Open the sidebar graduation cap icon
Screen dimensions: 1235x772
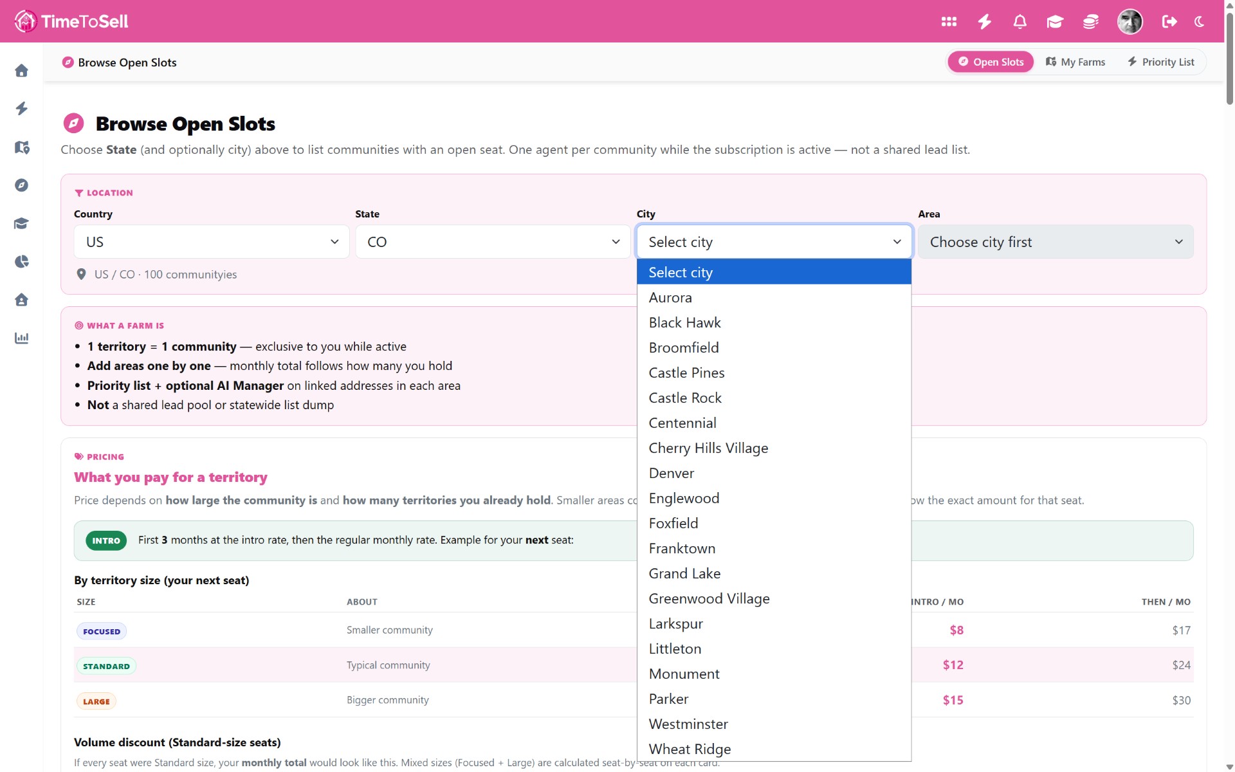[x=21, y=223]
